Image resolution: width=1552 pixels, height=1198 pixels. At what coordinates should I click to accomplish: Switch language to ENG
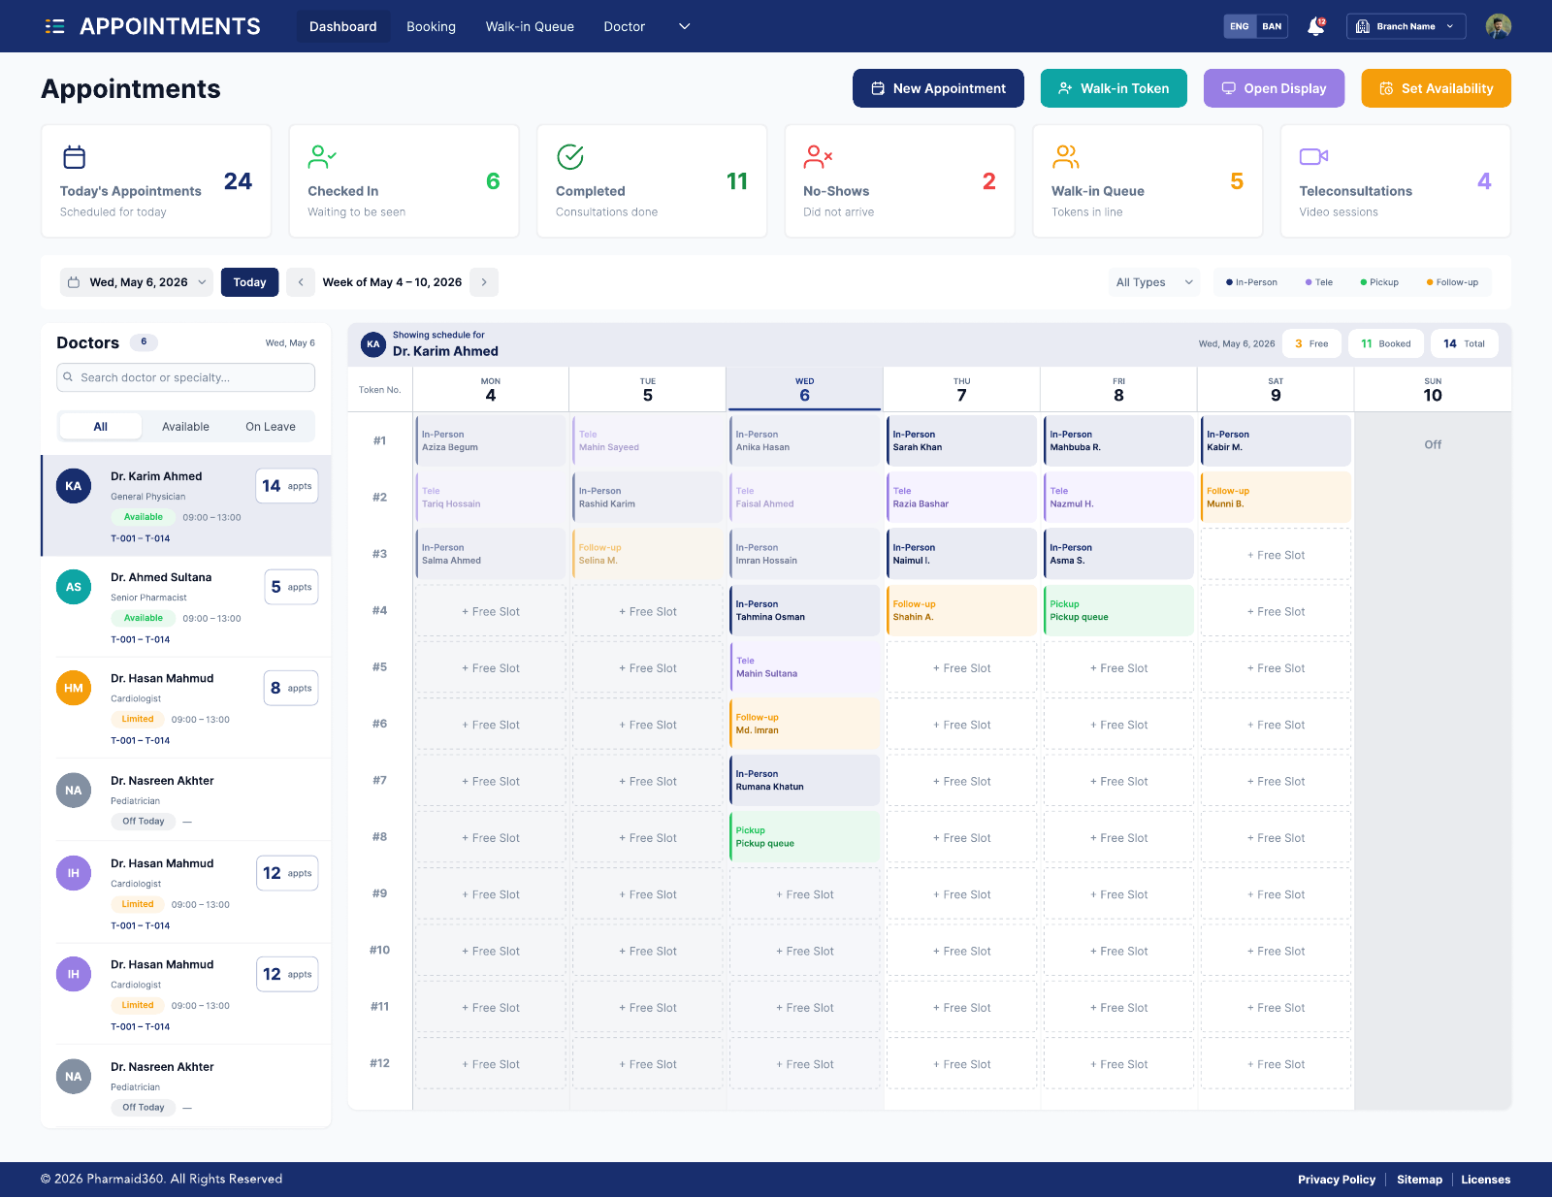click(x=1240, y=26)
